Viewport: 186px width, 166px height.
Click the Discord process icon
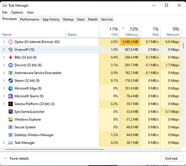(11, 65)
